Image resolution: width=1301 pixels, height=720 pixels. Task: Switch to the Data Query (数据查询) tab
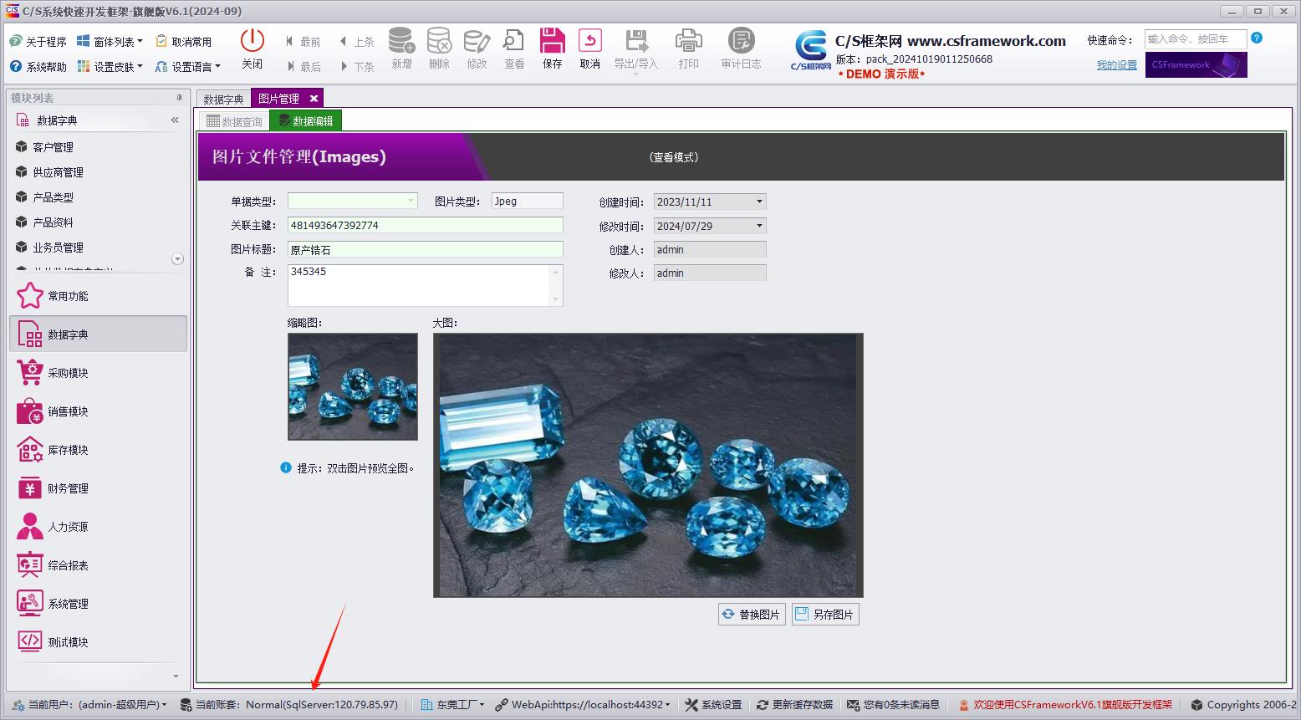pos(234,121)
